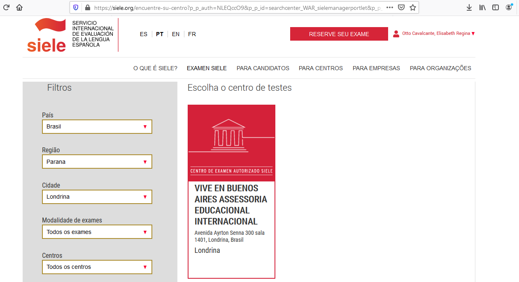Switch language to FR
Image resolution: width=519 pixels, height=282 pixels.
point(192,34)
